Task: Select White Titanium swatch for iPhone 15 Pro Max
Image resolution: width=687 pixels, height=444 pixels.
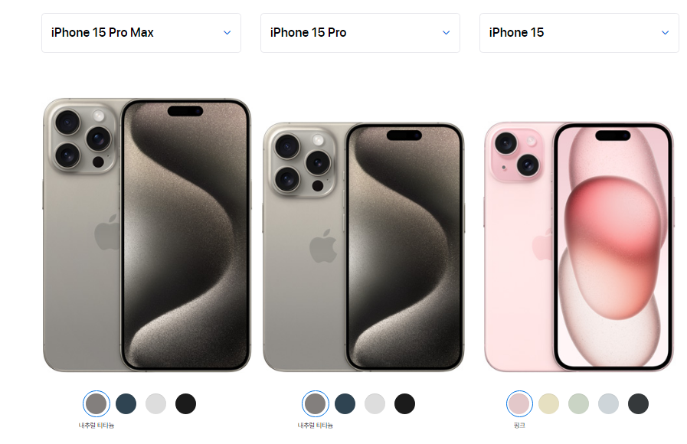Action: tap(156, 403)
